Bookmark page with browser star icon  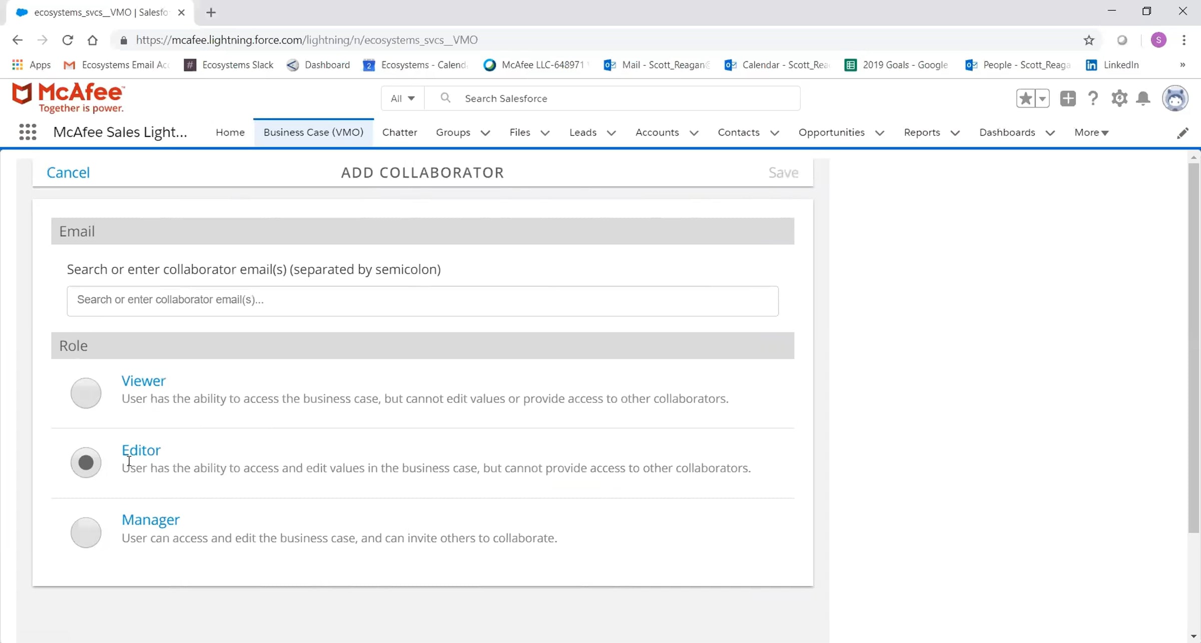coord(1089,40)
